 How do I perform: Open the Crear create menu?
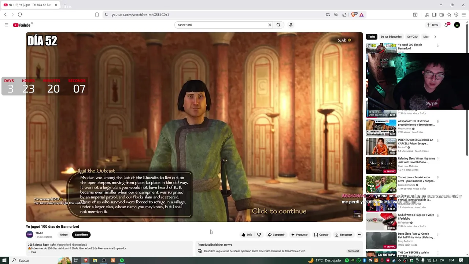pyautogui.click(x=433, y=25)
